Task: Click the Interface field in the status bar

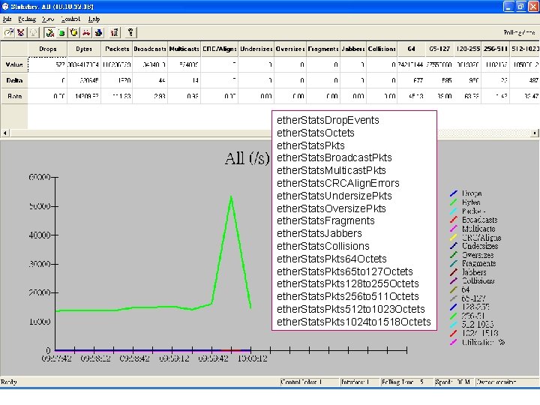Action: [x=359, y=382]
